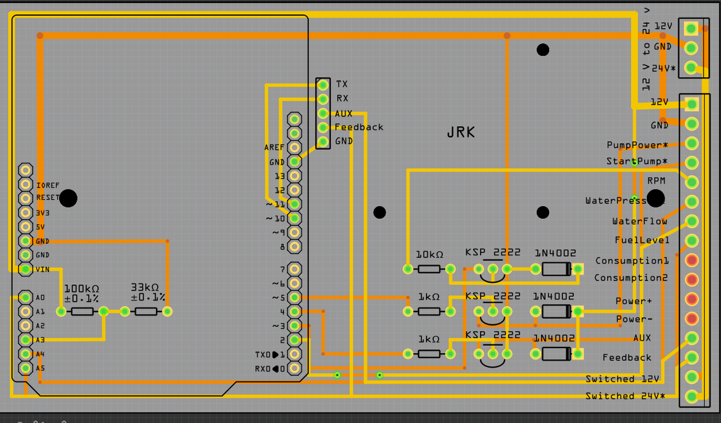Select the 100kΩ ±0.1% resistor body
This screenshot has height=423, width=721.
tap(82, 311)
